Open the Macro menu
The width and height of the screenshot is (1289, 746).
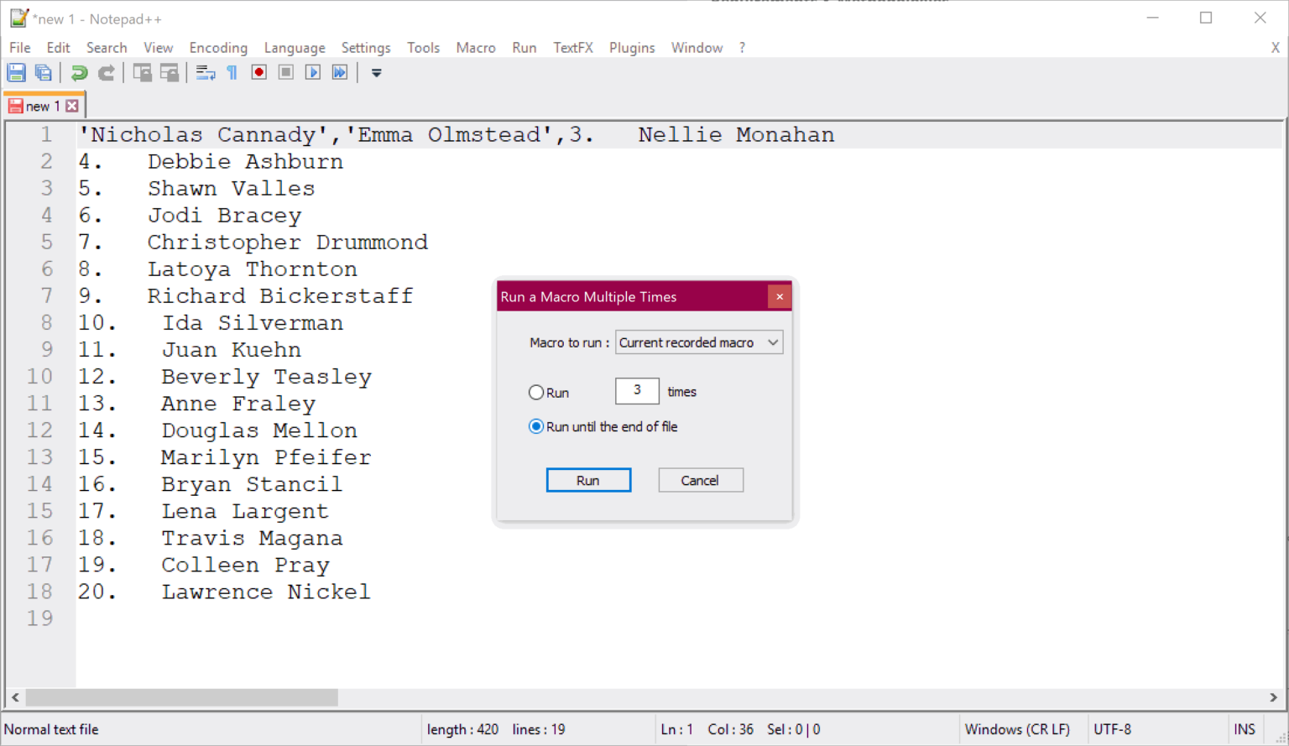coord(476,48)
